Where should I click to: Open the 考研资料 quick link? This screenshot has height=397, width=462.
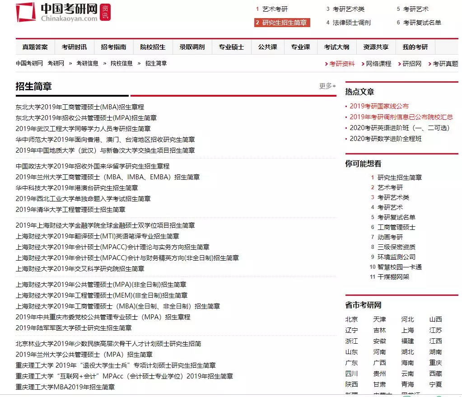pyautogui.click(x=342, y=64)
